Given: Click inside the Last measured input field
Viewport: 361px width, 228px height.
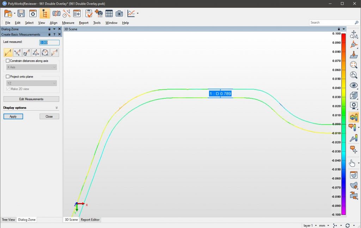Looking at the screenshot, I should coord(49,42).
